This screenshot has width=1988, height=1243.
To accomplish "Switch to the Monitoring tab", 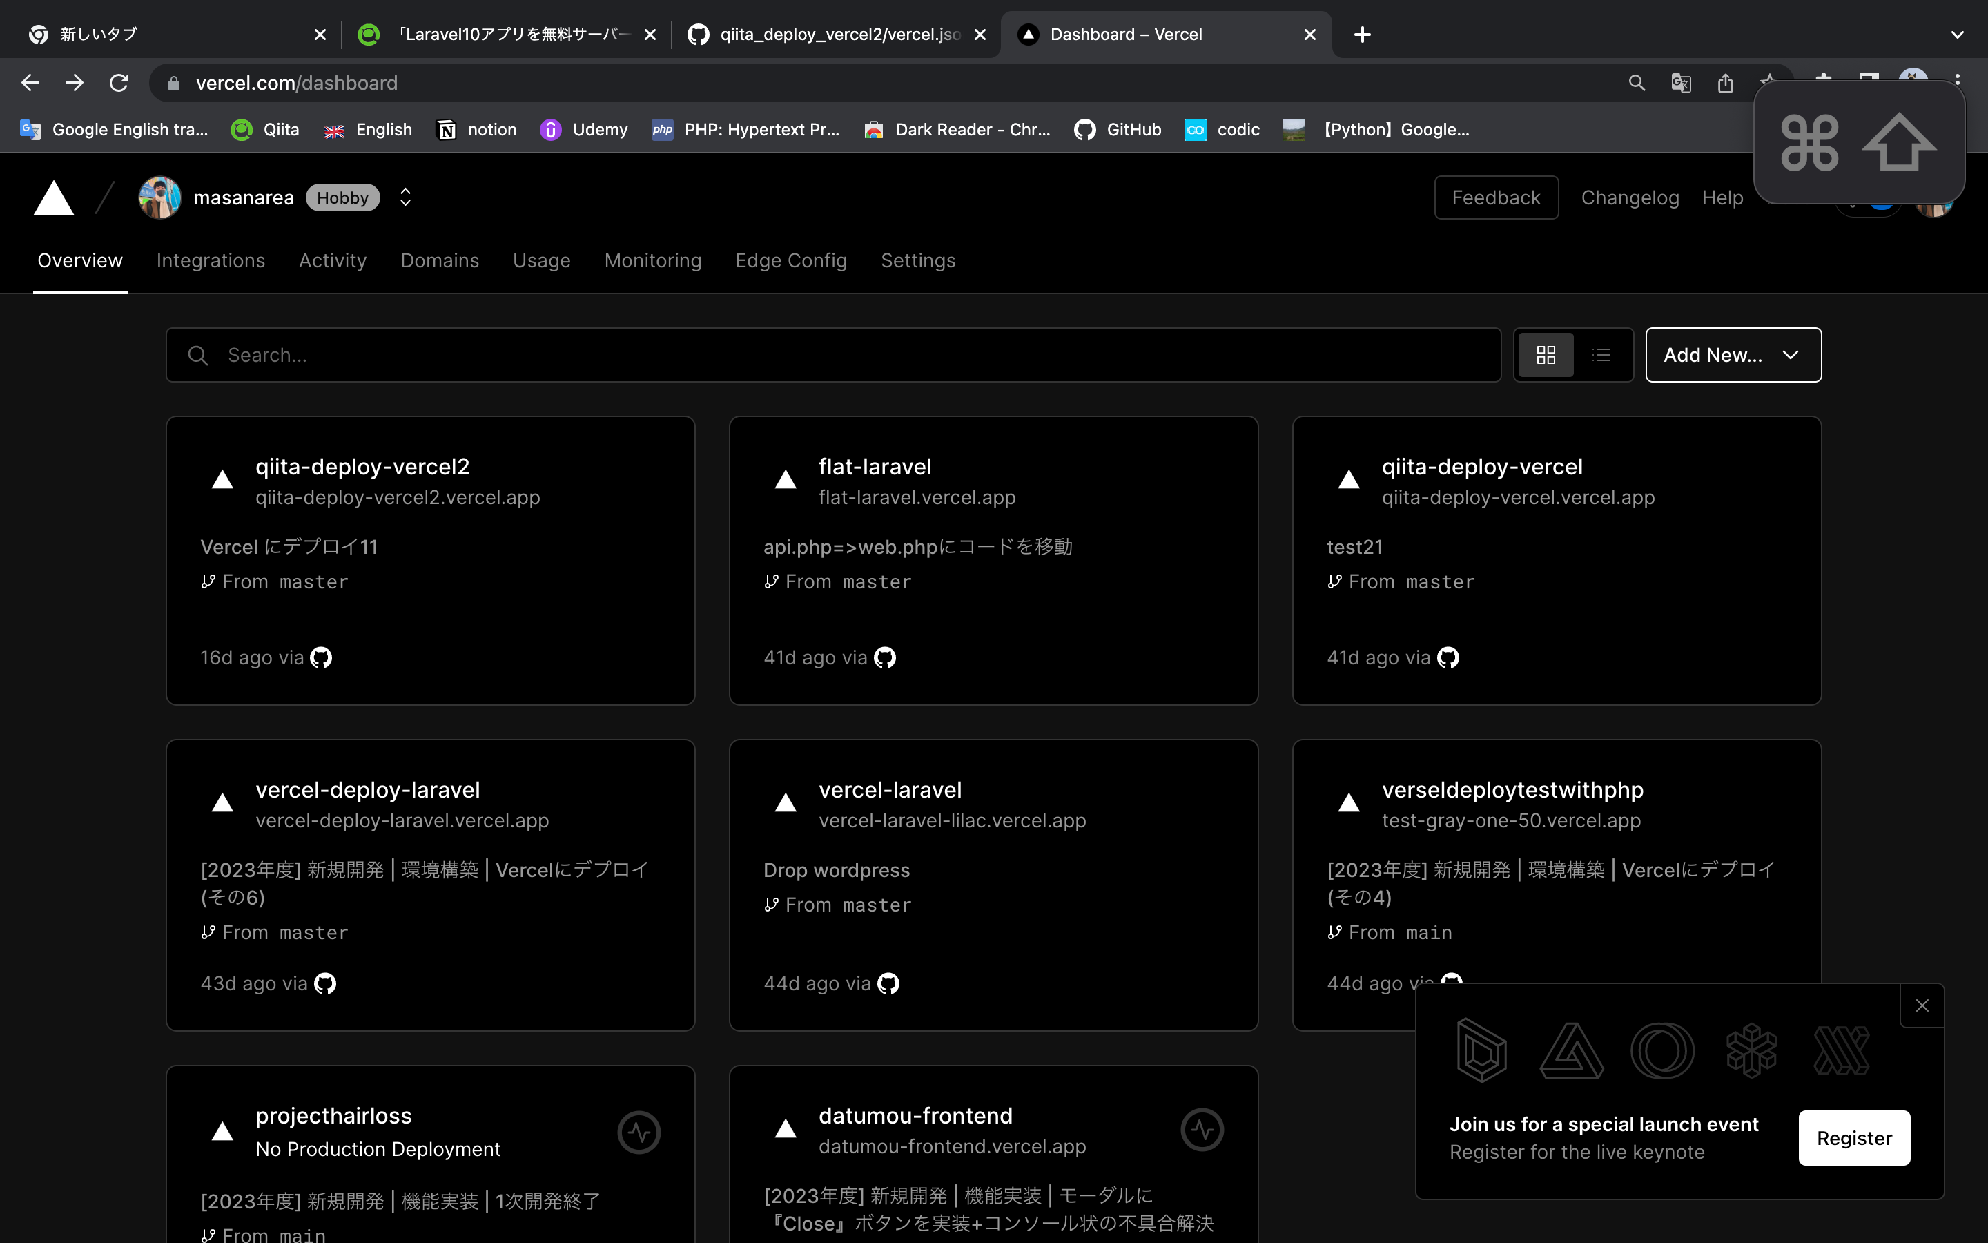I will pyautogui.click(x=653, y=260).
